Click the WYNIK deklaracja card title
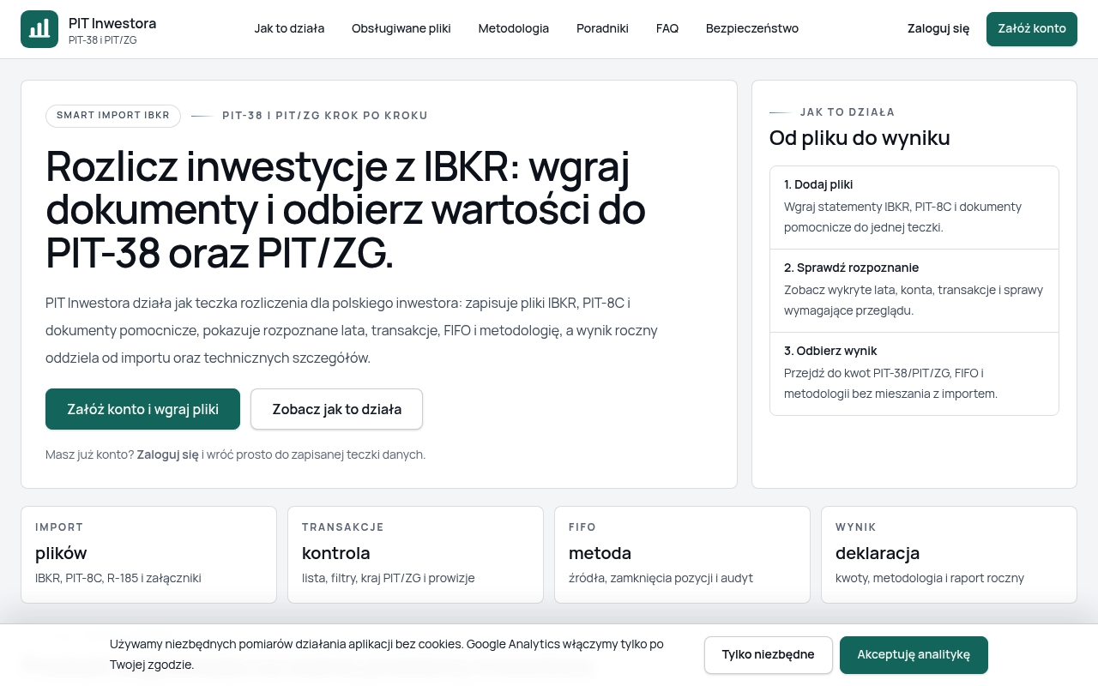 (878, 553)
